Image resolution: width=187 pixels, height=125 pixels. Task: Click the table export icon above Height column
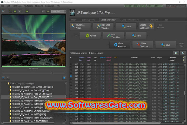tap(176, 53)
